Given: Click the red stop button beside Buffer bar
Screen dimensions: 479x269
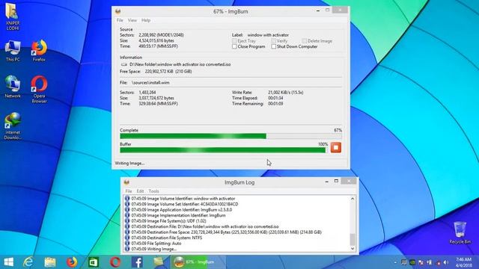Looking at the screenshot, I should (x=336, y=148).
